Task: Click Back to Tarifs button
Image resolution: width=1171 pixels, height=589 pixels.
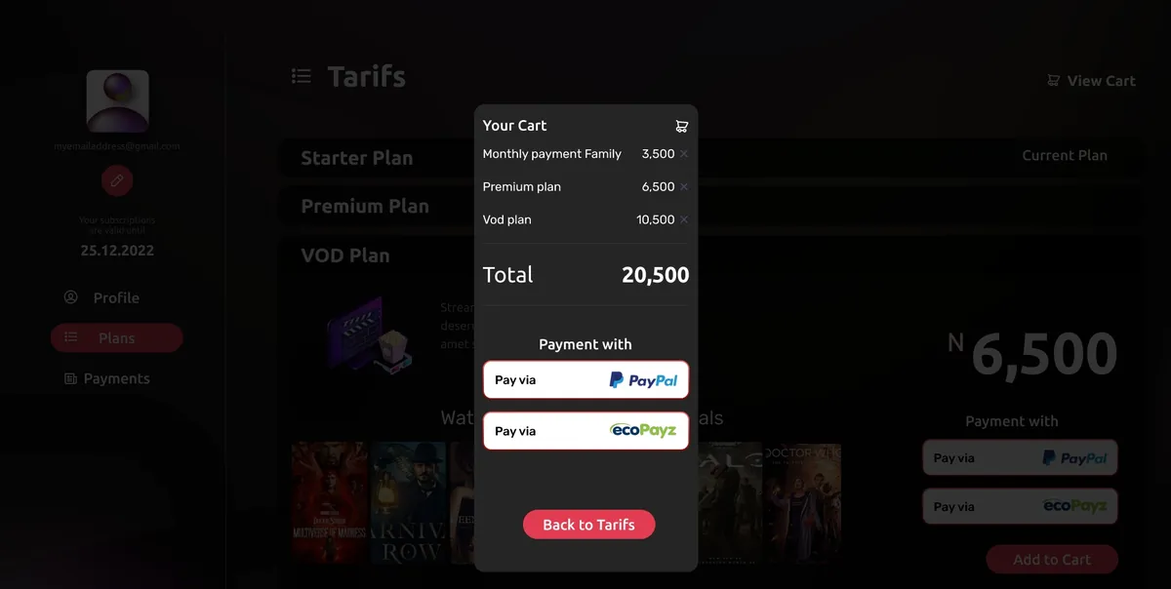Action: click(x=588, y=525)
